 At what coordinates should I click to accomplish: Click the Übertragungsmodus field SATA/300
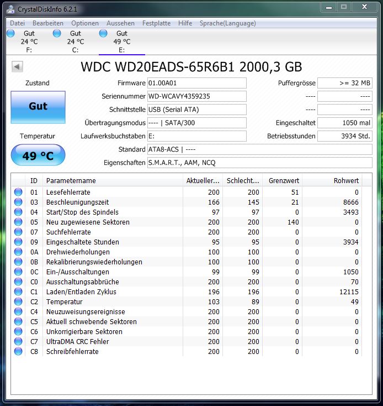[197, 123]
